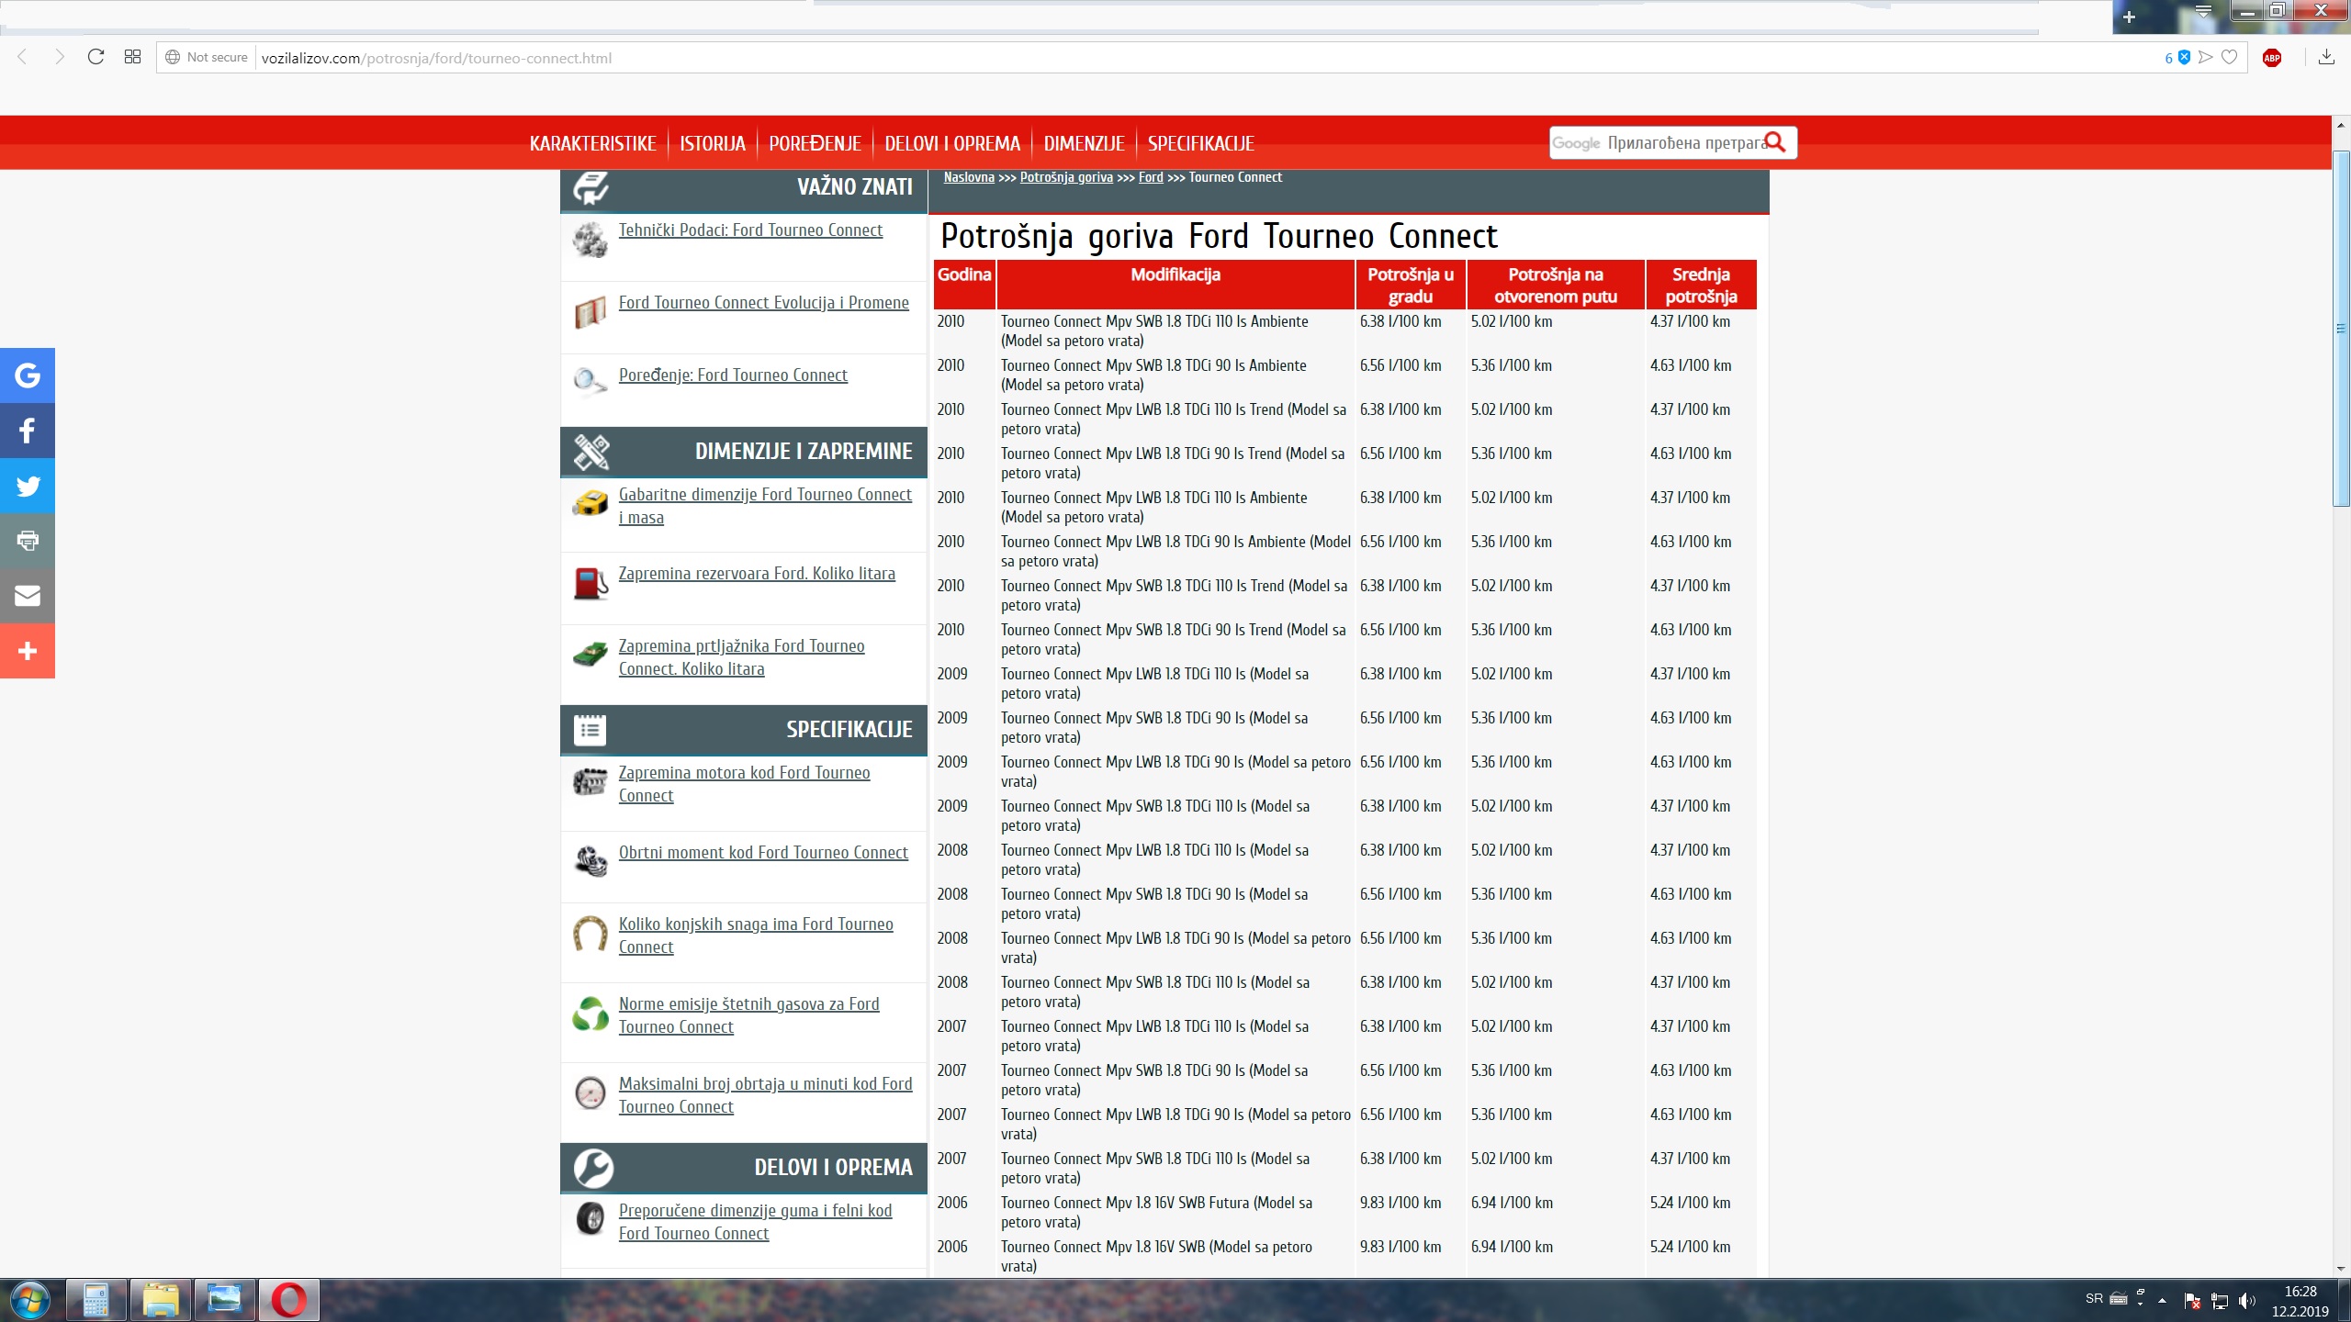Viewport: 2351px width, 1322px height.
Task: Click Potrošnja goriva breadcrumb link
Action: pos(1066,177)
